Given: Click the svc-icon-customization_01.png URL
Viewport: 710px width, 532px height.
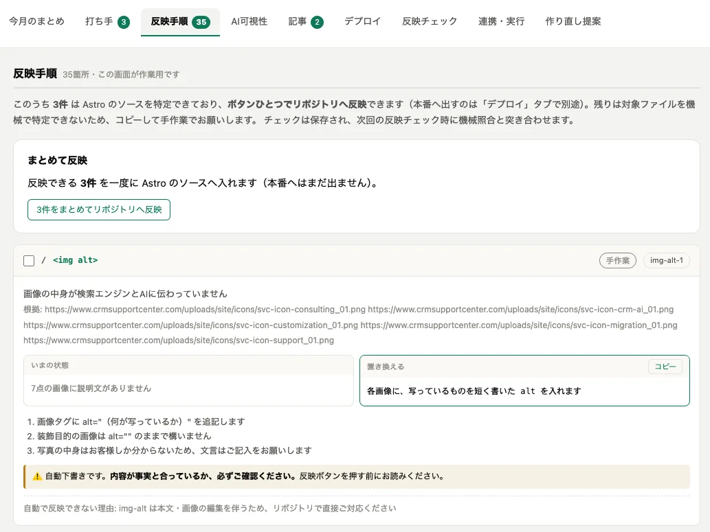Looking at the screenshot, I should [x=190, y=325].
